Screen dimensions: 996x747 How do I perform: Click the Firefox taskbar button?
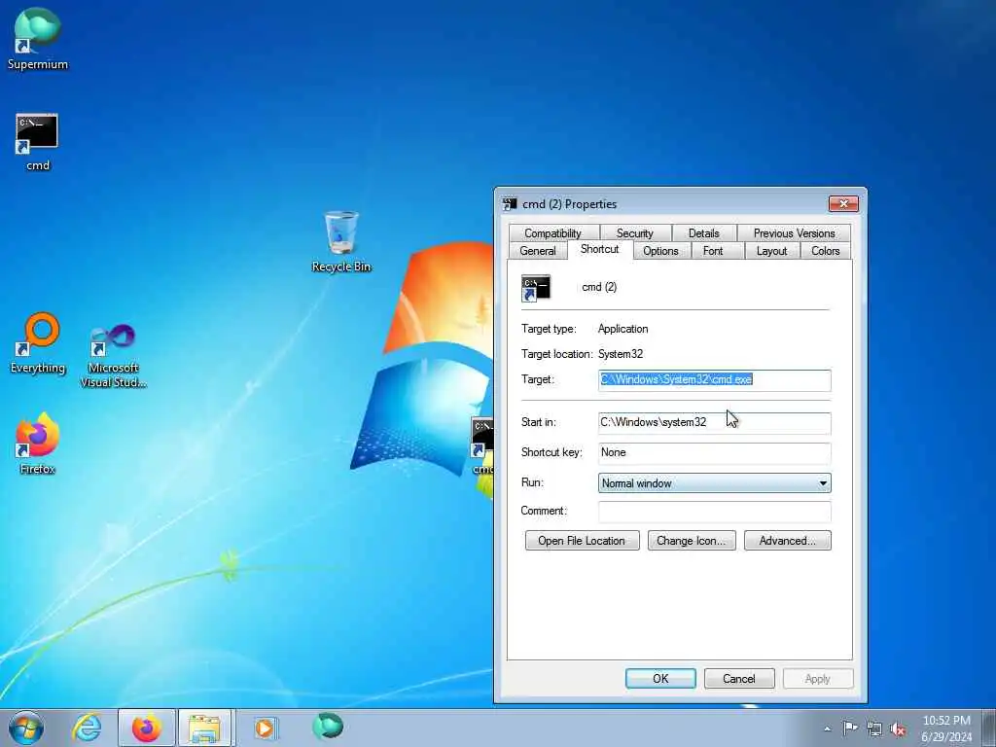pos(146,728)
